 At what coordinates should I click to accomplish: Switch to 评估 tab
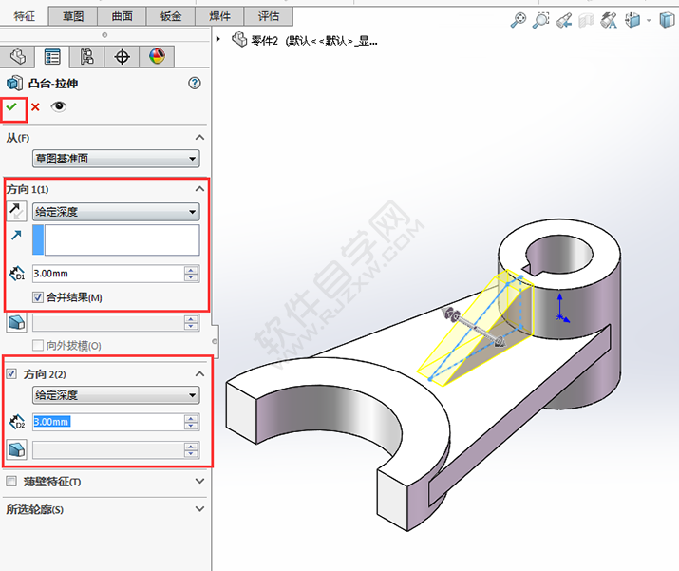269,16
